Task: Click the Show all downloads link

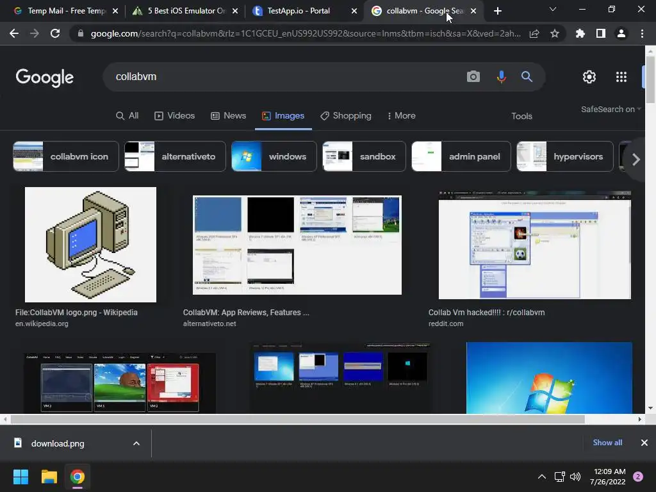Action: point(607,443)
